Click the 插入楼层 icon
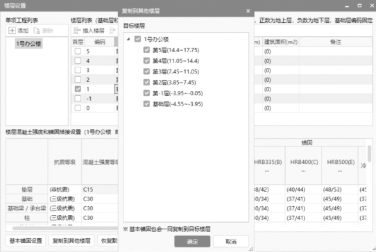The width and height of the screenshot is (376, 252). (77, 31)
